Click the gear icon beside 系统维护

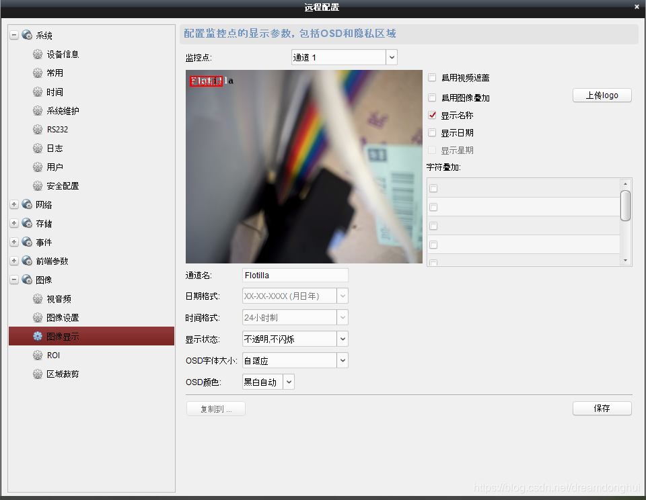38,111
